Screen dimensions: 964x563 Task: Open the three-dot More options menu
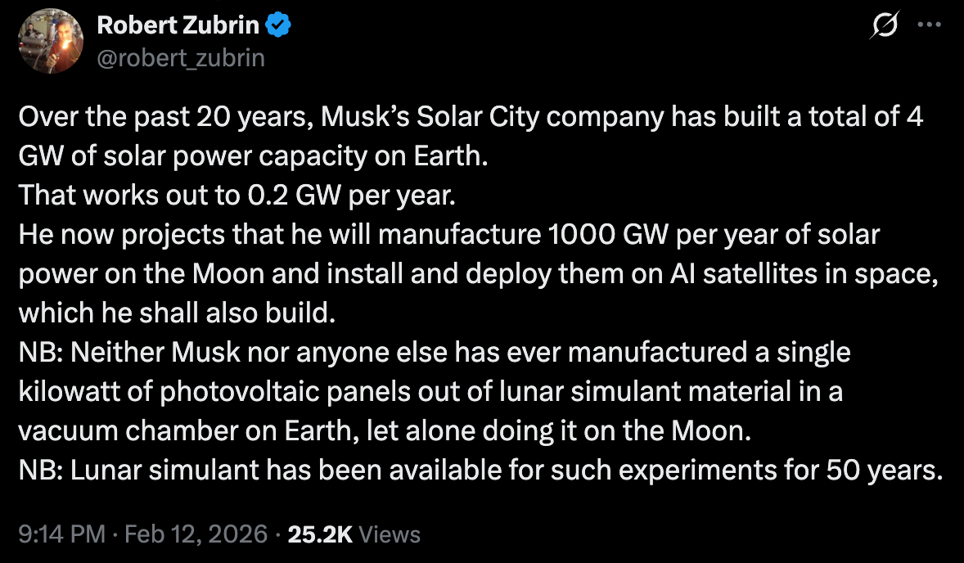point(929,25)
